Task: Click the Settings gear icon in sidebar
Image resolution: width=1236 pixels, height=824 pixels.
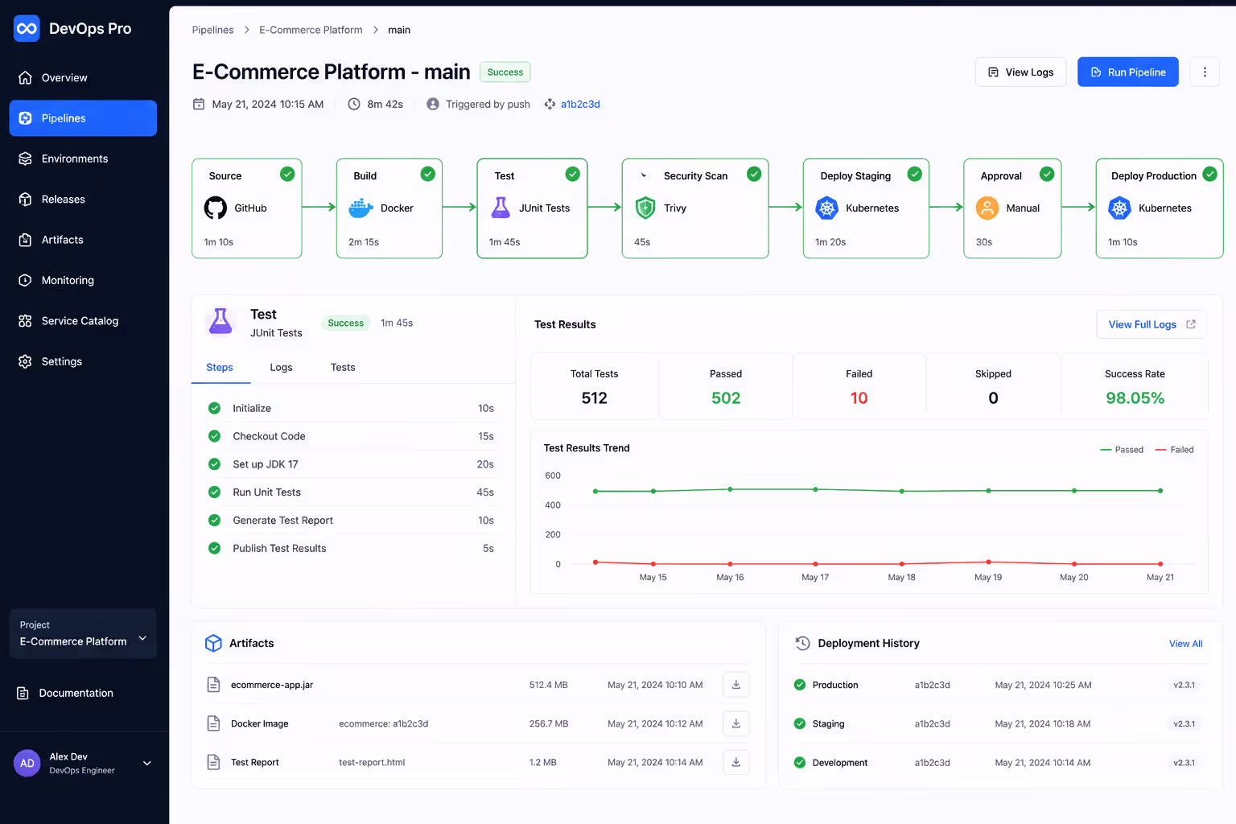Action: click(25, 361)
